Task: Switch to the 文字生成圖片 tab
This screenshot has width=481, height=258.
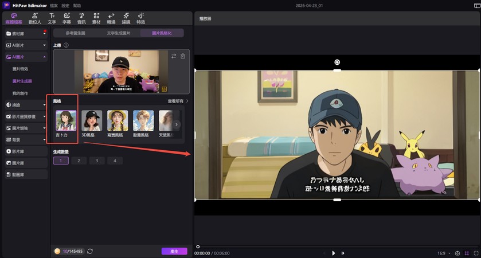Action: tap(119, 33)
